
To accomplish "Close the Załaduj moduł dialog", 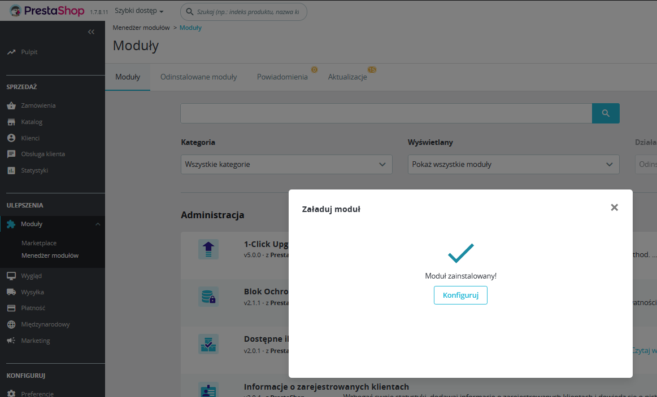I will point(614,208).
